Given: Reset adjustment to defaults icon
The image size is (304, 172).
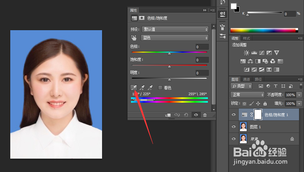Looking at the screenshot, I should [186, 115].
